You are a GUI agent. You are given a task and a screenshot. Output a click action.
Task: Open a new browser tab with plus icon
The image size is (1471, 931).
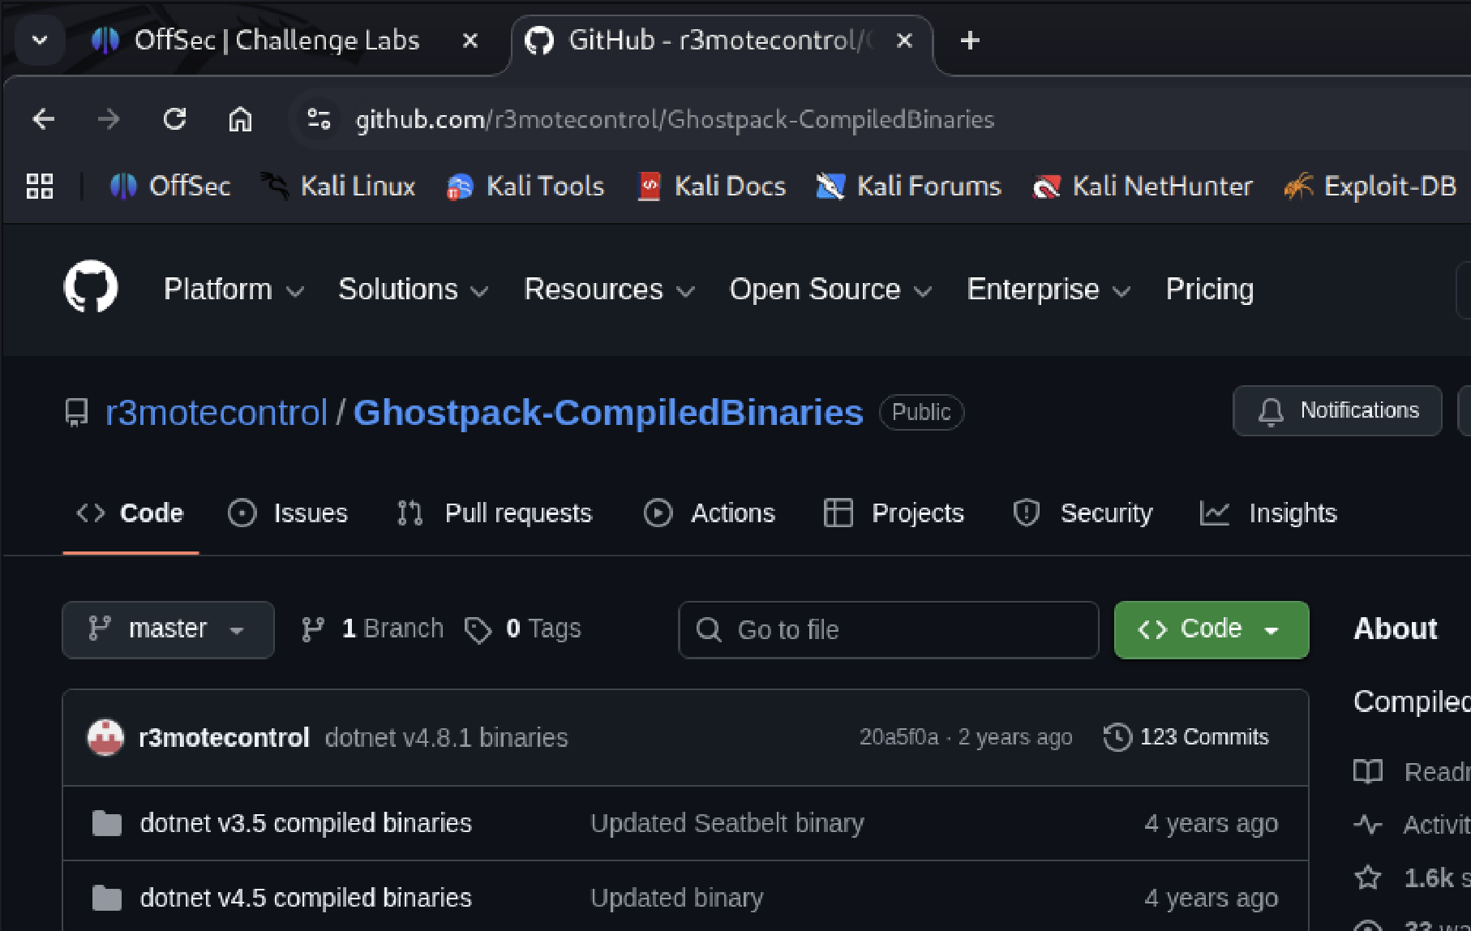[x=970, y=40]
